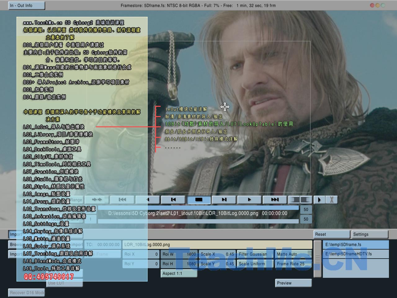Click the L07_Creation lesson line
Screen dimensions: 397x298
[51, 172]
